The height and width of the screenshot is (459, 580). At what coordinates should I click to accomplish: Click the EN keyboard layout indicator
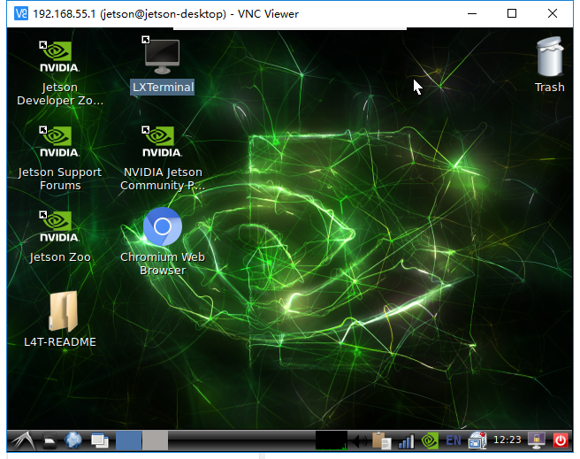pos(454,440)
